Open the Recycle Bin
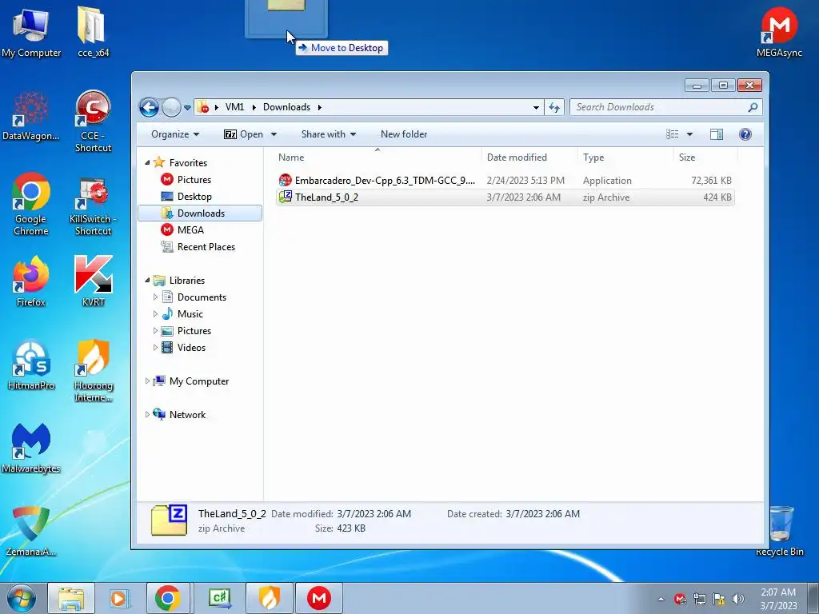This screenshot has height=614, width=819. [780, 531]
